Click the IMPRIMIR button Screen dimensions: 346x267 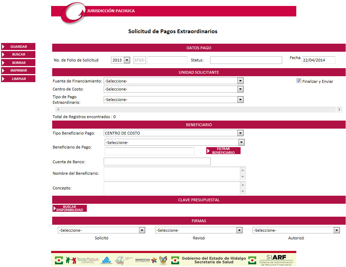coord(18,71)
